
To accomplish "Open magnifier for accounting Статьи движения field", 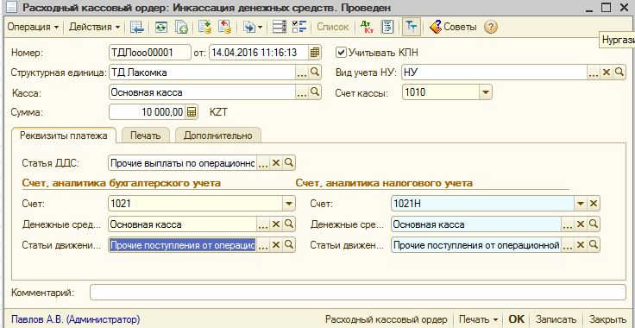I will 289,245.
